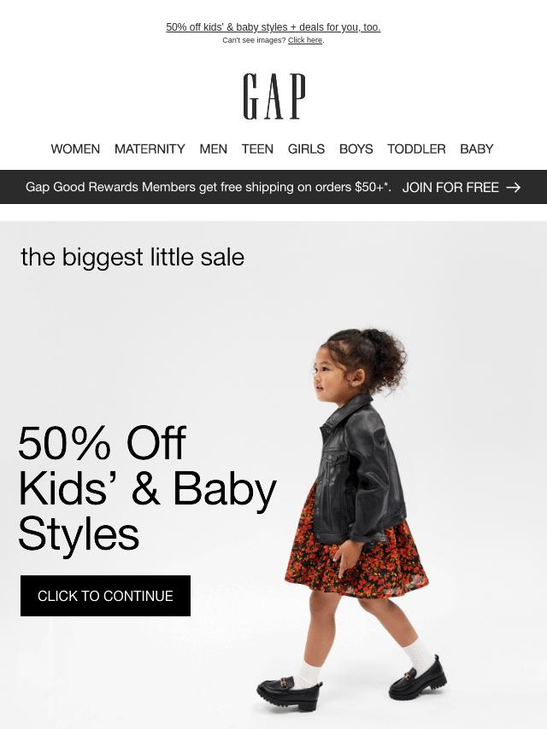This screenshot has height=729, width=547.
Task: Click the 50% off kids' & baby preheader link
Action: pos(273,27)
